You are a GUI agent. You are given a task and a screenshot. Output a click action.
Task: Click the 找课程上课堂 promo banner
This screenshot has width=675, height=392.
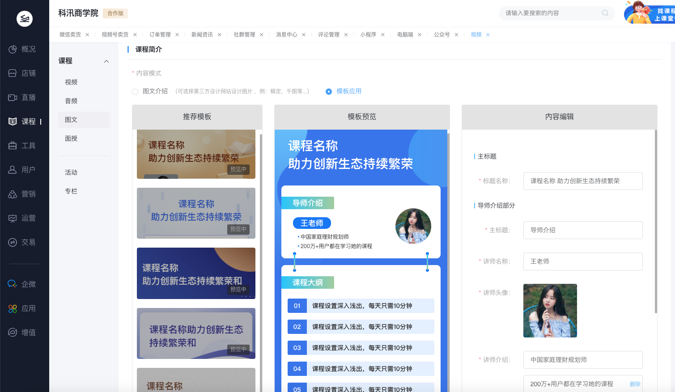pos(650,12)
